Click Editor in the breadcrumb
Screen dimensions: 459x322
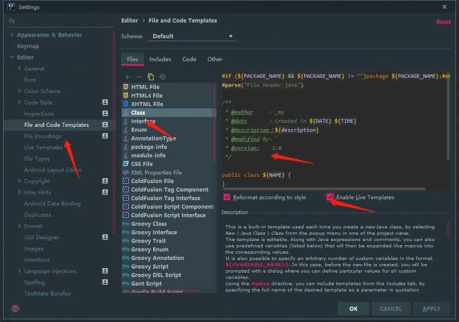point(130,21)
